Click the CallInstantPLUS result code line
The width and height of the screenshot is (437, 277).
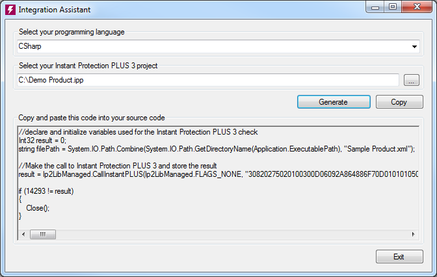click(218, 174)
